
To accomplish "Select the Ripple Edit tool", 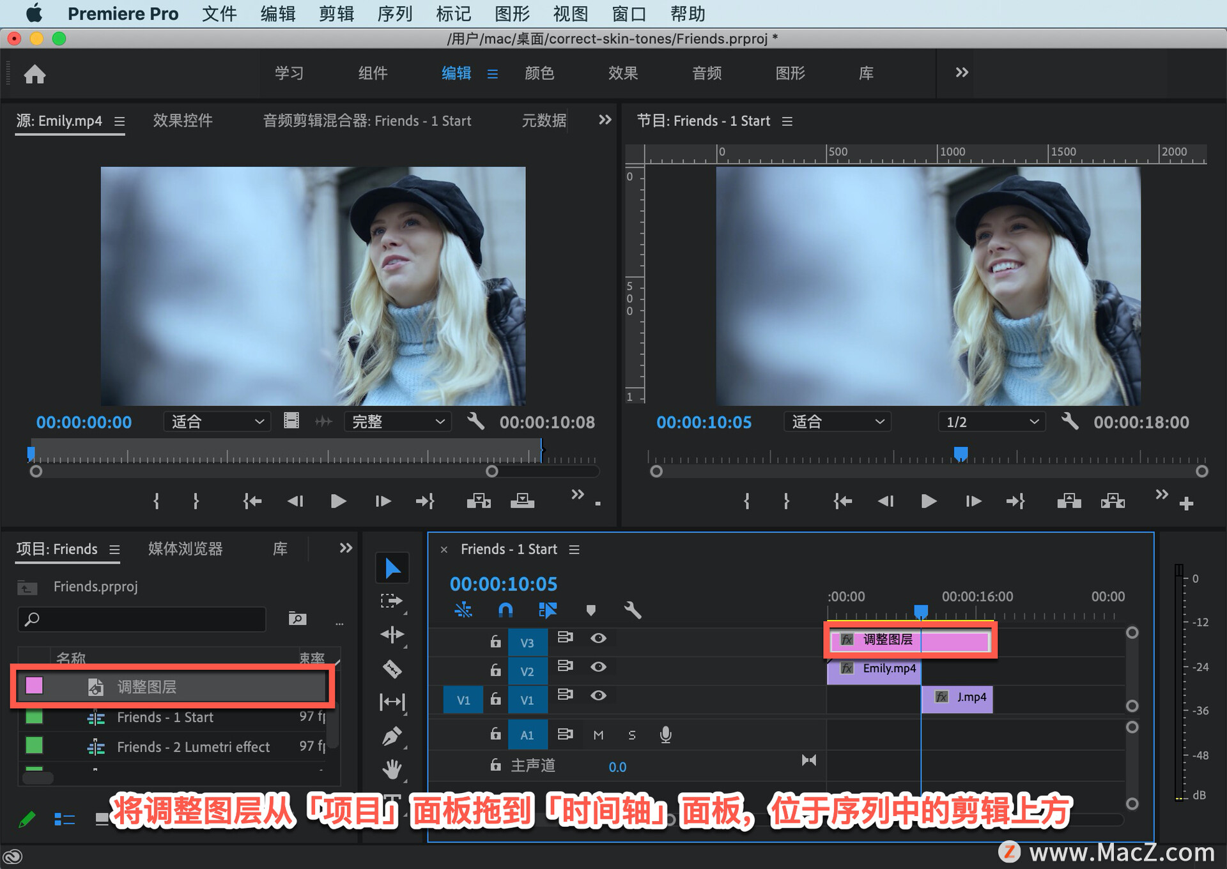I will click(392, 635).
